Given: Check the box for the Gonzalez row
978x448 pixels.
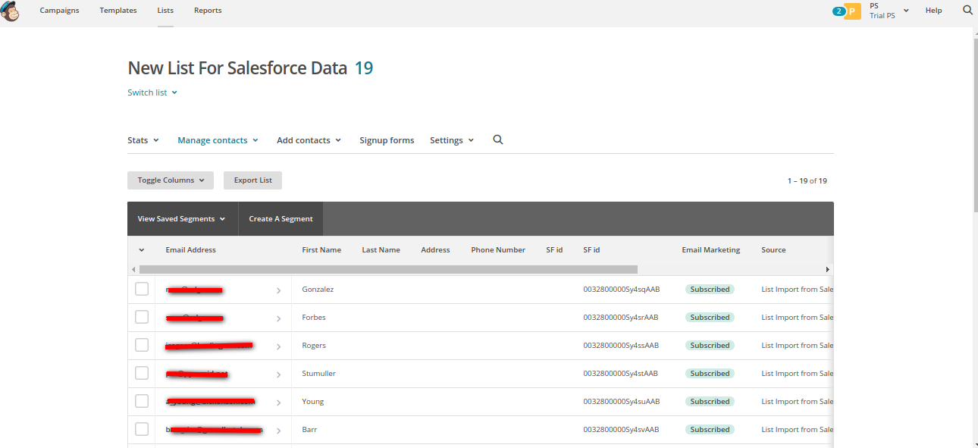Looking at the screenshot, I should (x=142, y=289).
